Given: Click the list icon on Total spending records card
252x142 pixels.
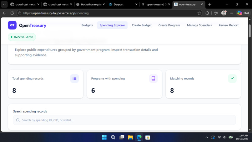Looking at the screenshot, I should (74, 78).
